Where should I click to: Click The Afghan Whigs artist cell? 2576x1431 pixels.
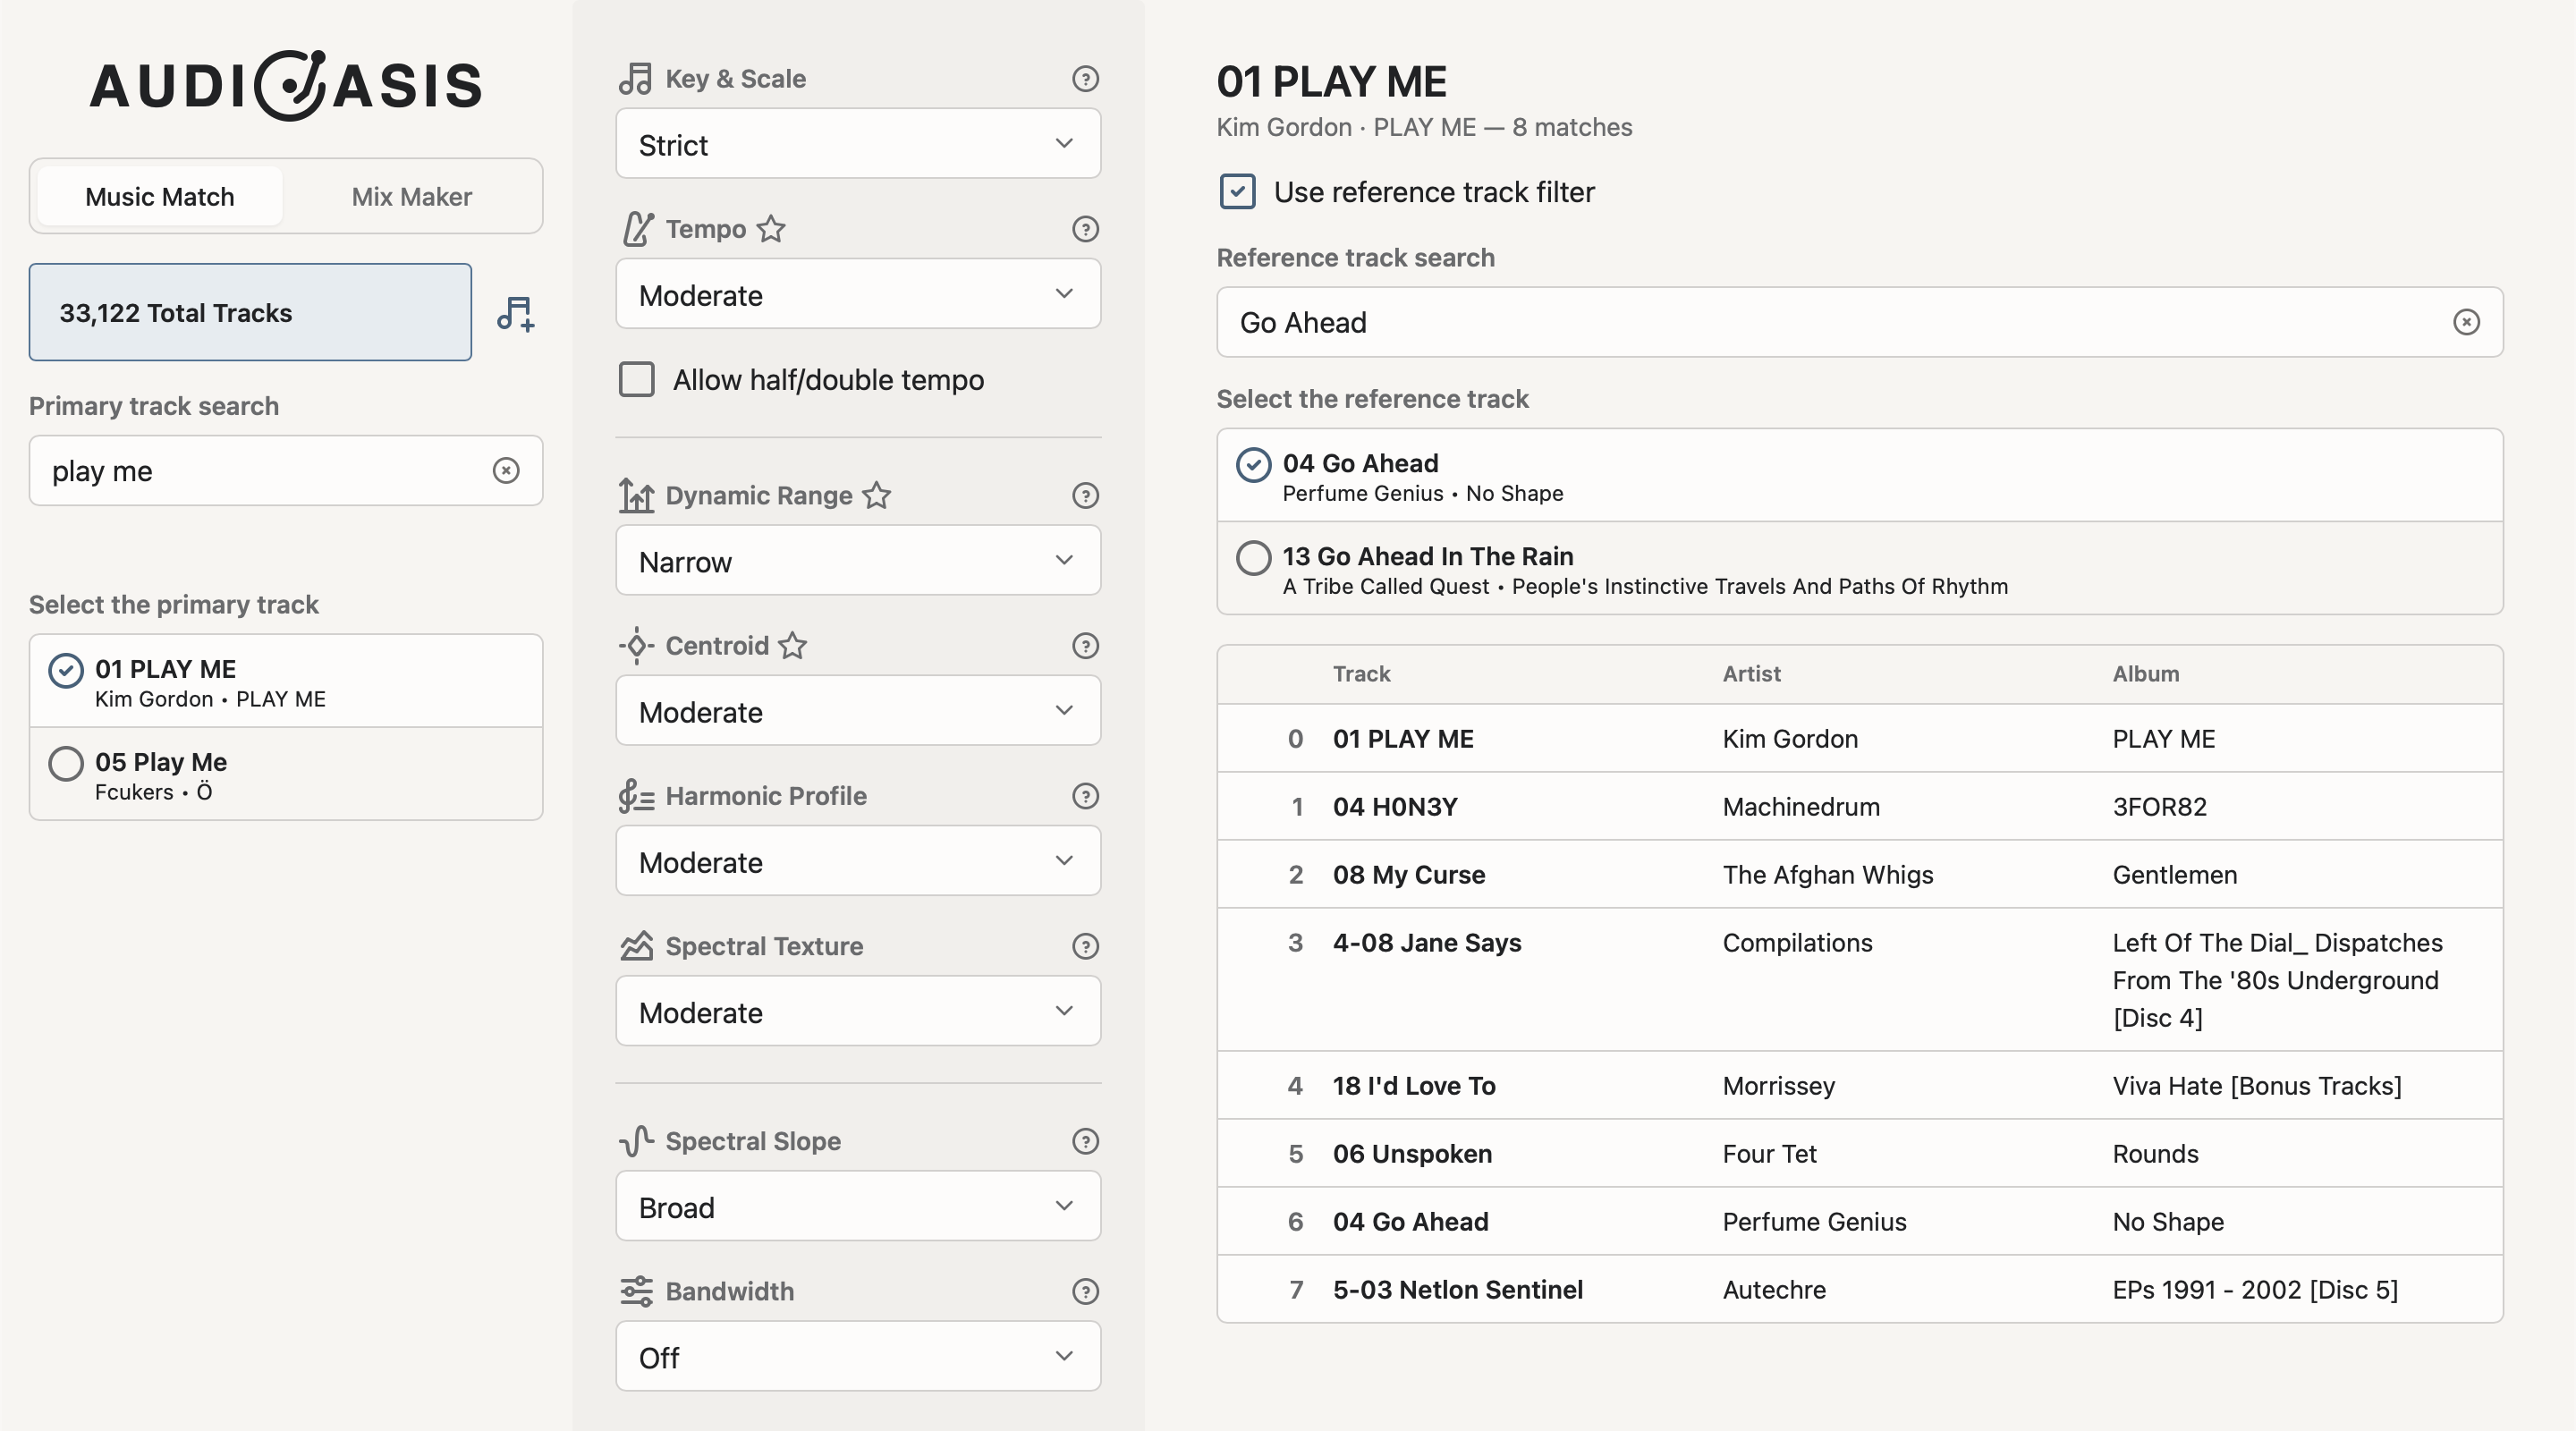click(x=1828, y=874)
